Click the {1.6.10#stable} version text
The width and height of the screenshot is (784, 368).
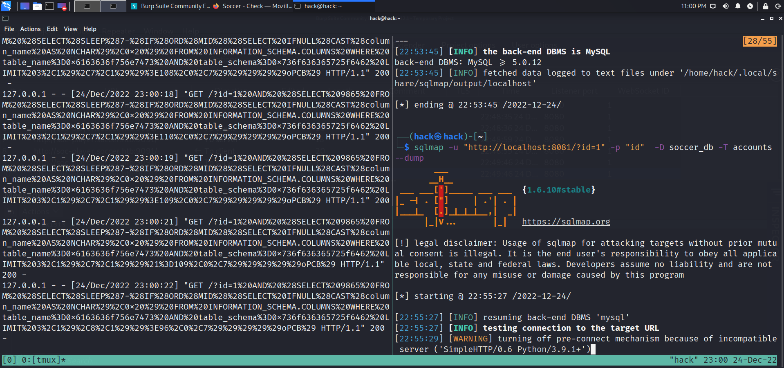pos(559,190)
